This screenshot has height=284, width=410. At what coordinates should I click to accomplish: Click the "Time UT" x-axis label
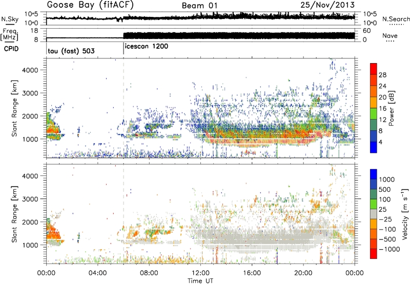point(200,280)
